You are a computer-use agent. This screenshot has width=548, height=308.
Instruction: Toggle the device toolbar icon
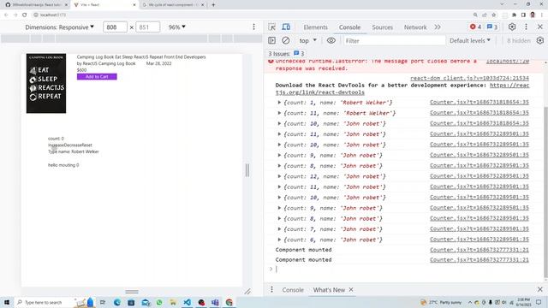(x=286, y=27)
